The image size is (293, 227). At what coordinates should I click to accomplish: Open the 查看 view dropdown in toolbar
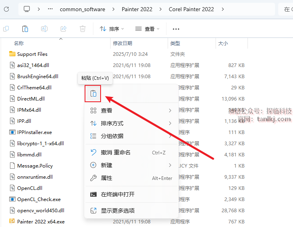[147, 29]
